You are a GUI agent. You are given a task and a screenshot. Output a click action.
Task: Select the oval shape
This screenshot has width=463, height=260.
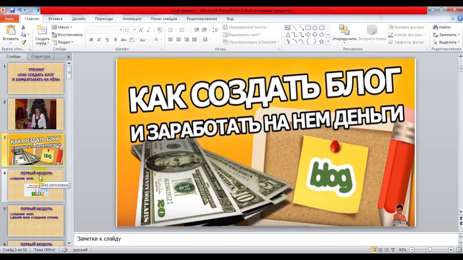[315, 28]
